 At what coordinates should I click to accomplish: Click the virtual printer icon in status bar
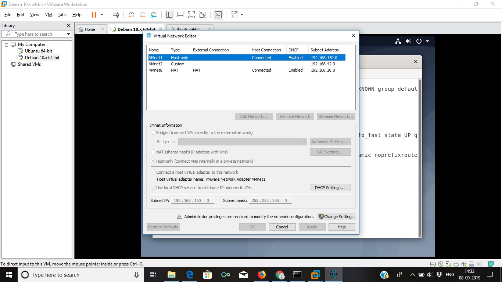point(456,264)
